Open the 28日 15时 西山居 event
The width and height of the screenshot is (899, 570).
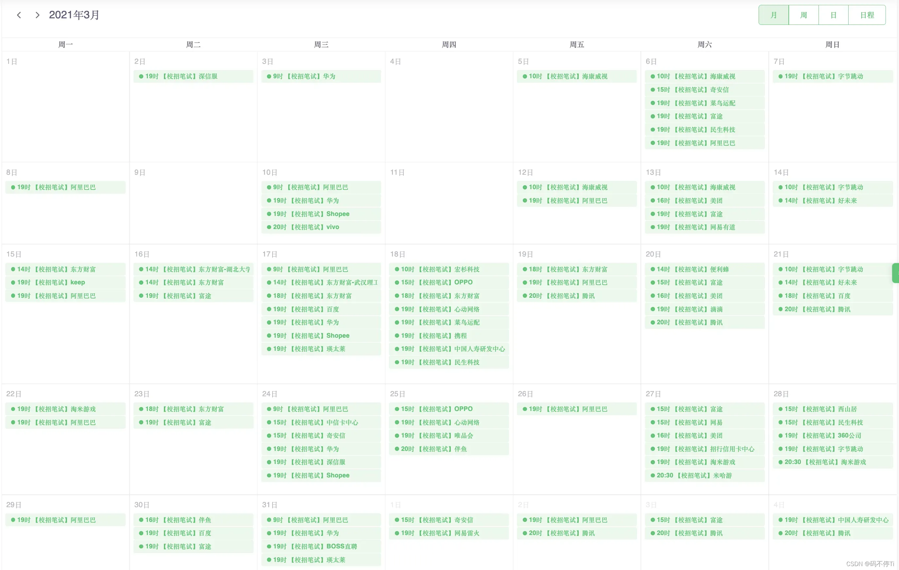coord(833,409)
